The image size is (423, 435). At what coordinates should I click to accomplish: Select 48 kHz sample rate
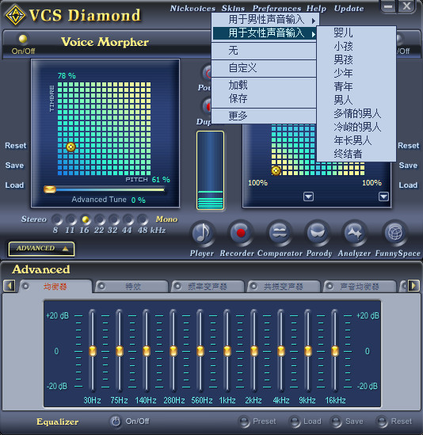pyautogui.click(x=143, y=219)
